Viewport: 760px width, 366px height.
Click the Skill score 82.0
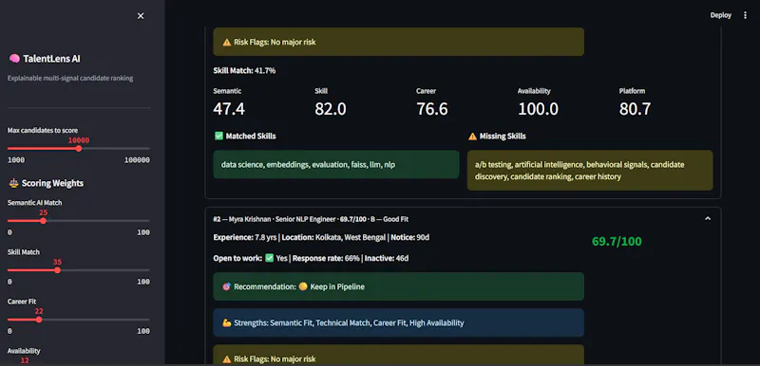click(x=331, y=109)
